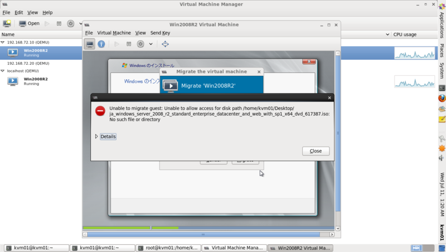Collapse the 192.168.72.10 (QEMU) connection

tap(3, 42)
